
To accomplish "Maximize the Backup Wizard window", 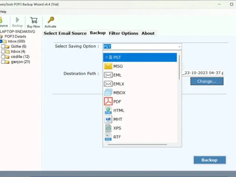I will coord(232,4).
